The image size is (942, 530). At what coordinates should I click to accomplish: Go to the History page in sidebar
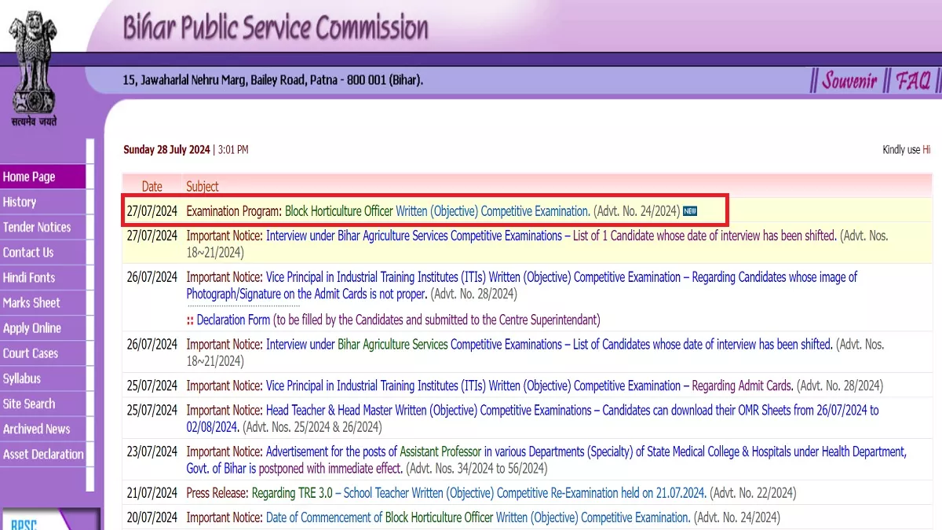click(x=42, y=202)
